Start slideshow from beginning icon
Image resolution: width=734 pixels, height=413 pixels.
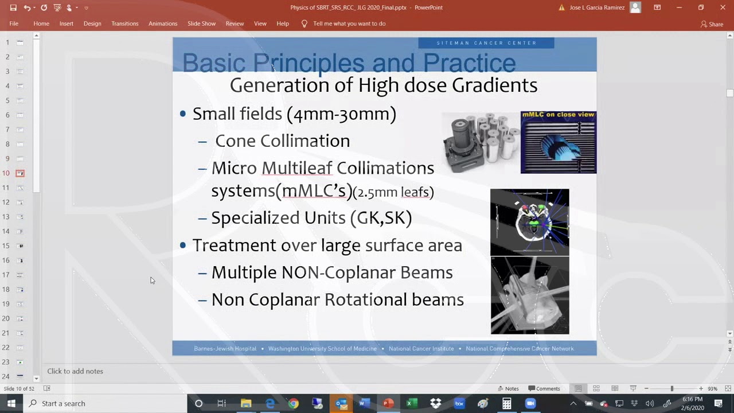point(57,7)
